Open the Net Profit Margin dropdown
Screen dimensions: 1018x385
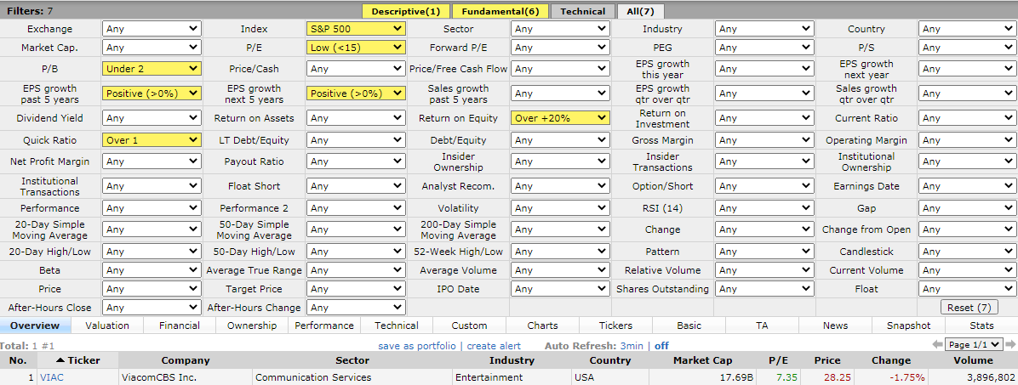tap(152, 161)
